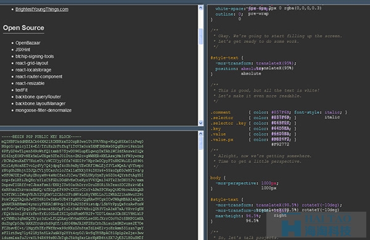Click the backbone.queryRouter entry

click(38, 97)
